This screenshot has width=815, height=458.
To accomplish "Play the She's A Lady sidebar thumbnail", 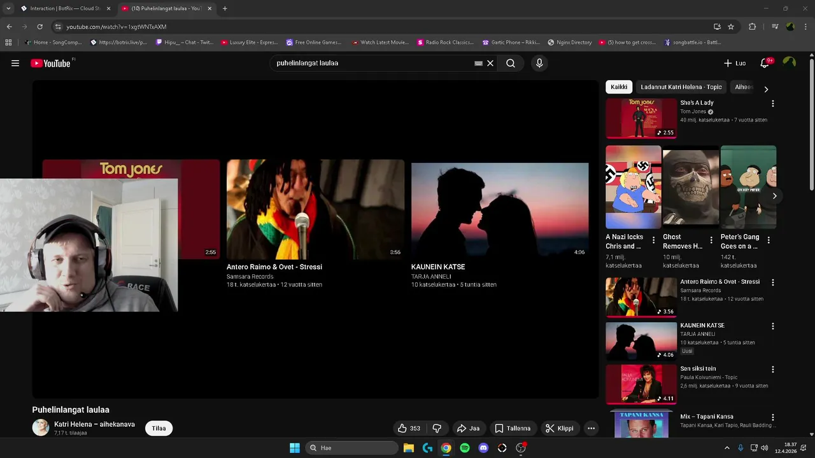I will pyautogui.click(x=641, y=118).
